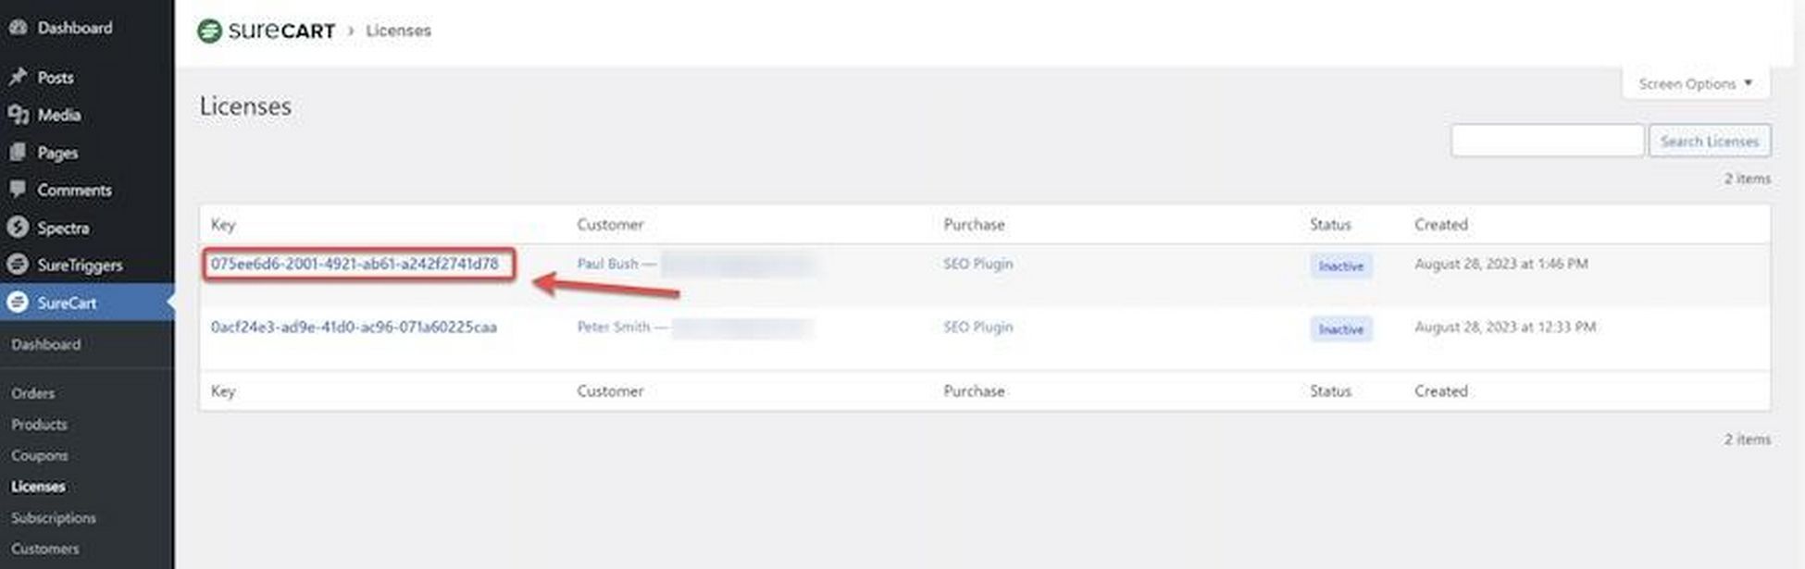Click the Media icon in sidebar
This screenshot has height=569, width=1805.
coord(18,115)
